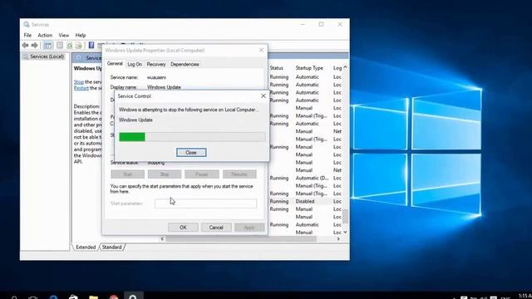Click the Display name value Windows Update
This screenshot has height=299, width=532.
[164, 87]
